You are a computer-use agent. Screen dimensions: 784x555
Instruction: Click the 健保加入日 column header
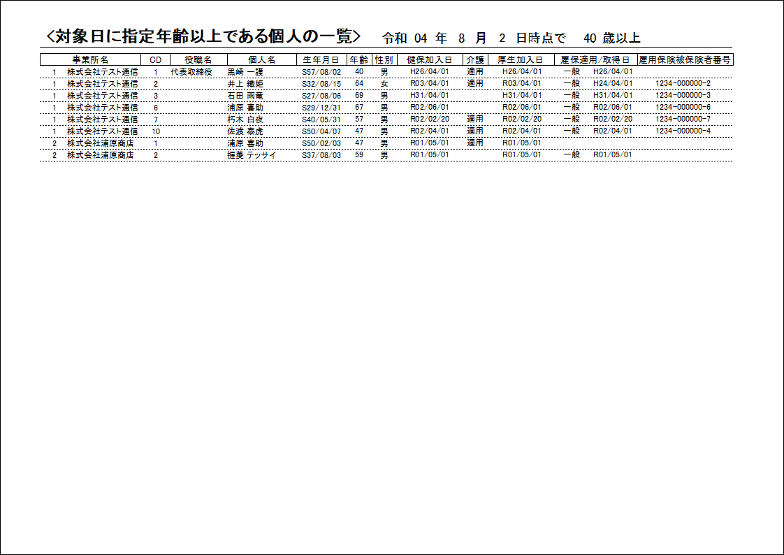click(430, 60)
